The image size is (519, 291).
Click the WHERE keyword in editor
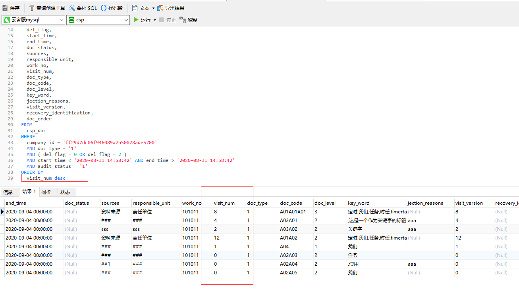point(28,137)
